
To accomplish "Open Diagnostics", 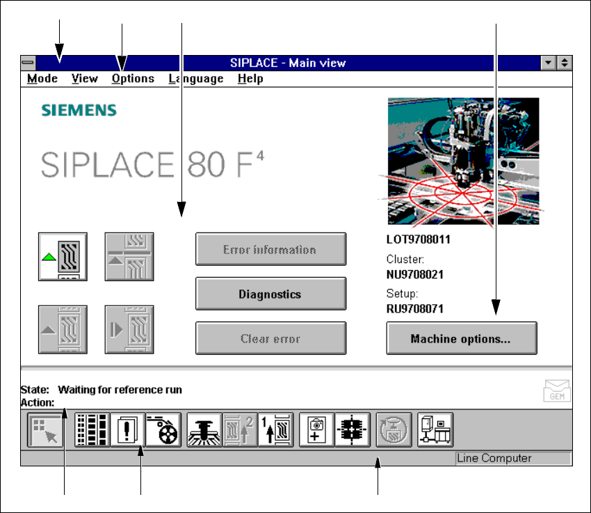I will pyautogui.click(x=270, y=294).
